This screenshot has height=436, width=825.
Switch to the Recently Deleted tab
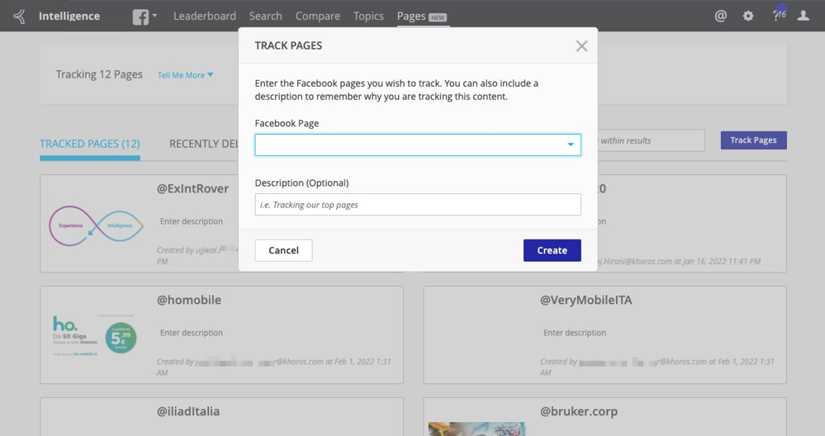click(204, 144)
